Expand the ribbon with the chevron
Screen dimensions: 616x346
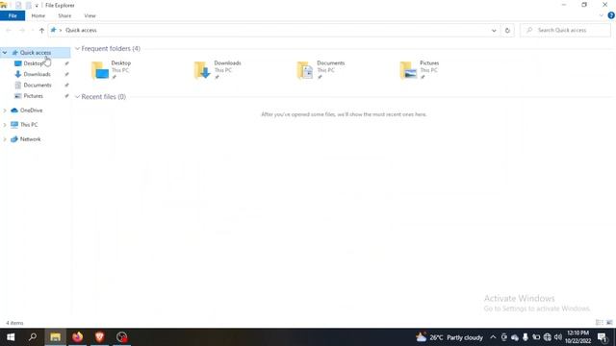(601, 15)
